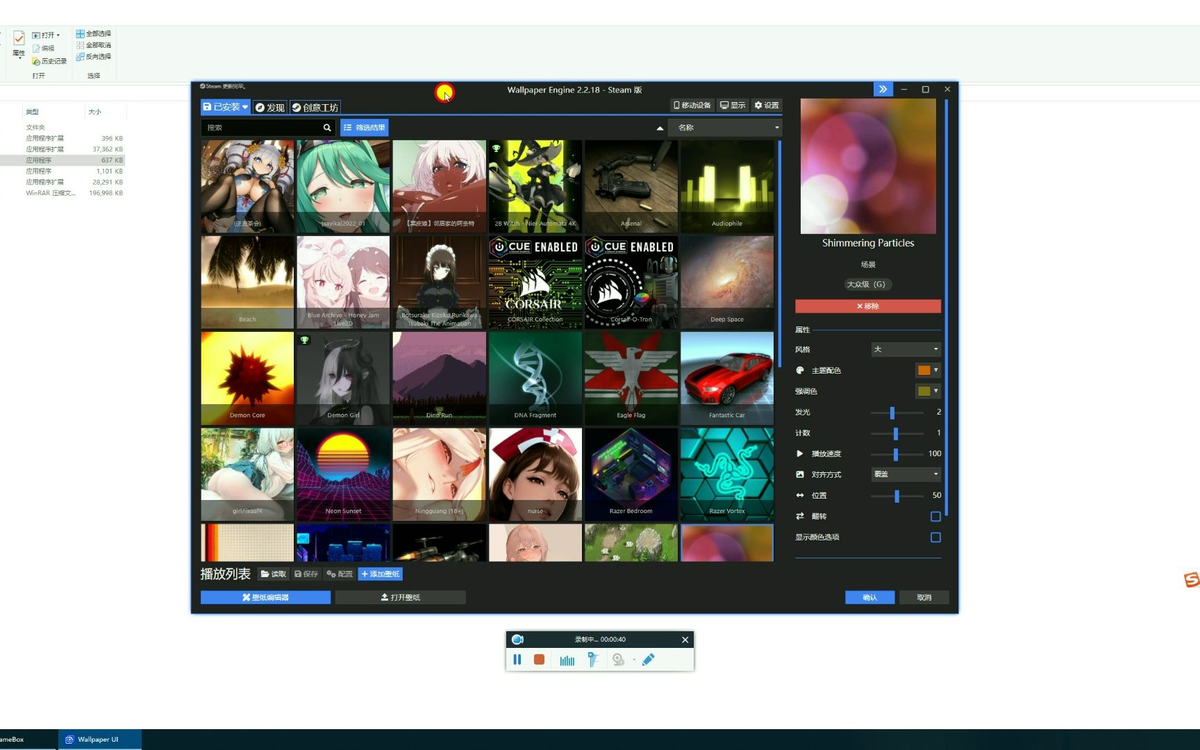Click the 打开壁纸 open wallpaper button
1200x750 pixels.
[401, 597]
